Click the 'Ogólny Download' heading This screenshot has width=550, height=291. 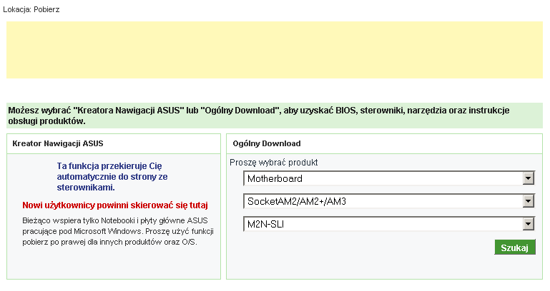(x=267, y=143)
